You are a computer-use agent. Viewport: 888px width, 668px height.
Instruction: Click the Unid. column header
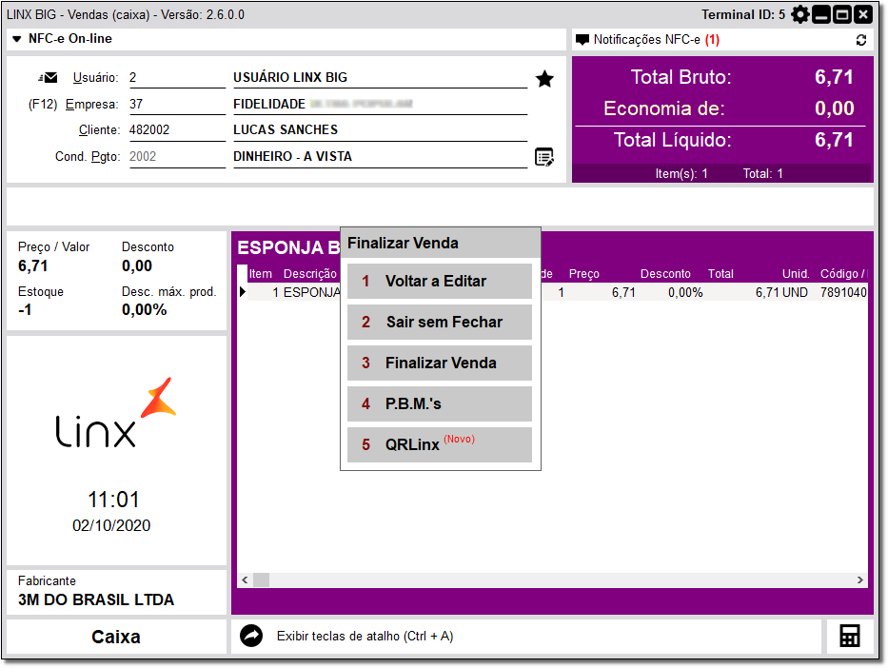click(795, 274)
